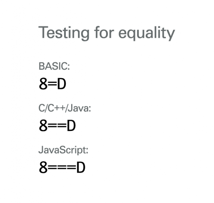Click the last equals sign in 8===D
This screenshot has height=203, width=214.
(x=71, y=167)
